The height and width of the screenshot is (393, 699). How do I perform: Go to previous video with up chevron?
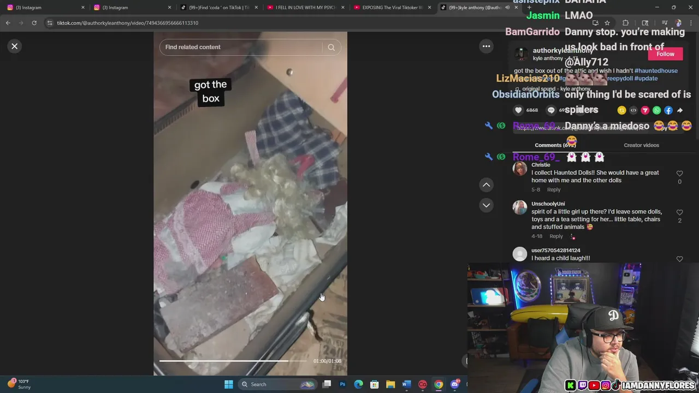[486, 185]
